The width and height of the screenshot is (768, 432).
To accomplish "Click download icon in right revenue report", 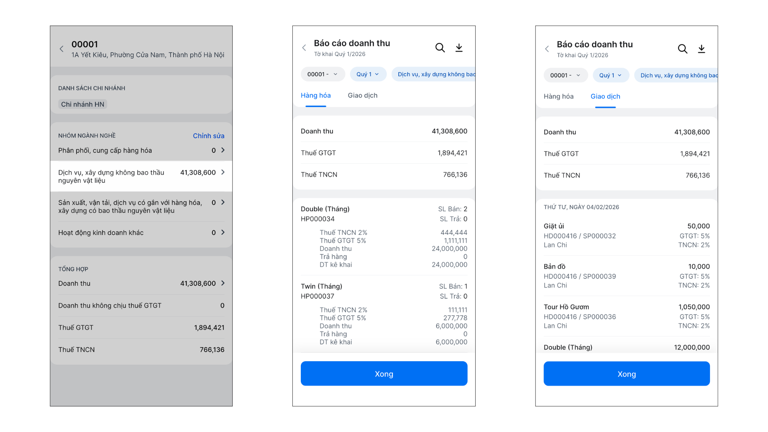I will tap(701, 49).
